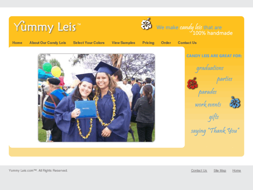Click 'CANDY LEIS ARE GREAT FOR:' heading
Screen dimensions: 253x190
pyautogui.click(x=214, y=56)
